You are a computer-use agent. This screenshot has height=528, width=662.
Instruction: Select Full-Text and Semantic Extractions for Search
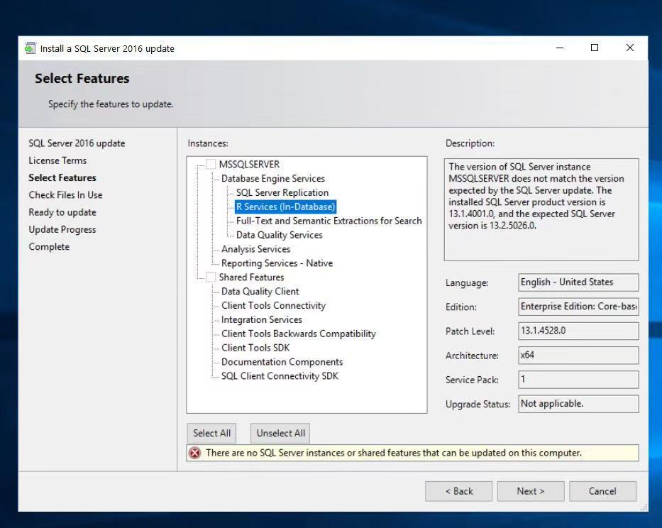point(329,221)
